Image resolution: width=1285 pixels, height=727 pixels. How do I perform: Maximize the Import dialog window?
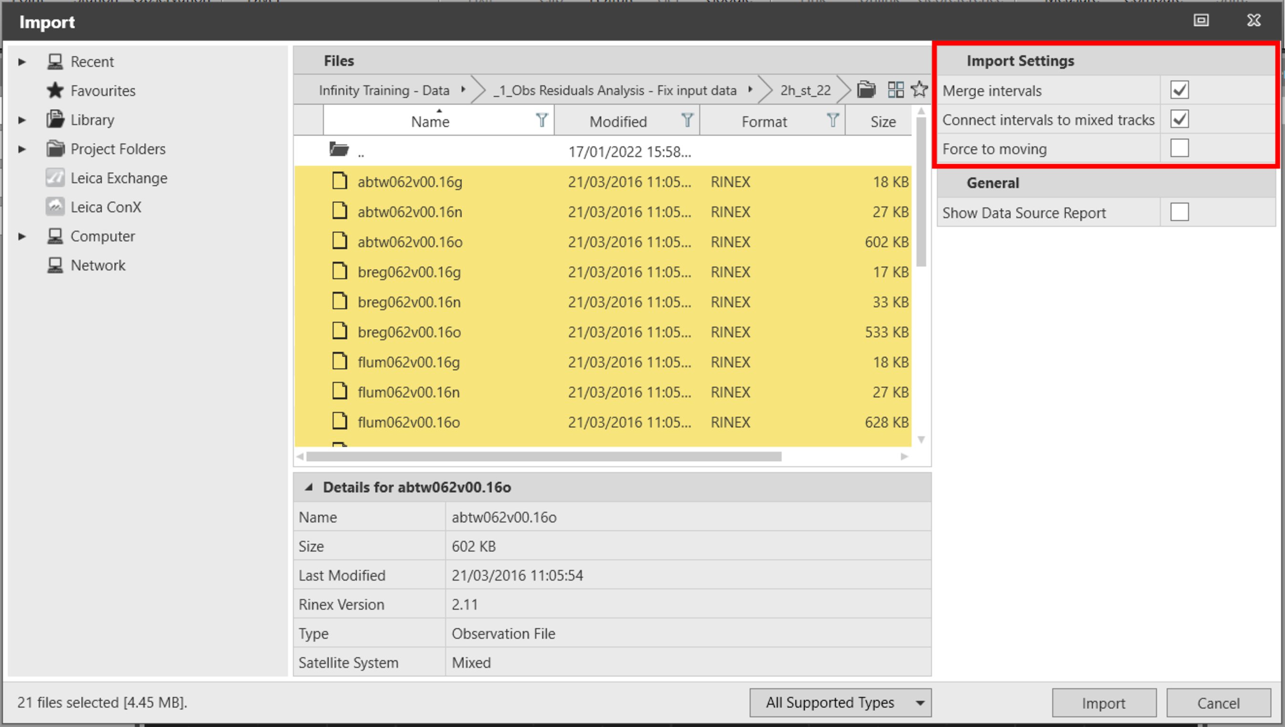click(1201, 20)
